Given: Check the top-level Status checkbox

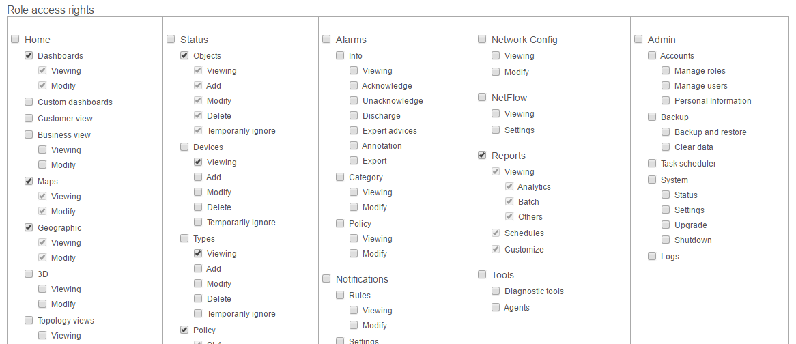Looking at the screenshot, I should 171,39.
